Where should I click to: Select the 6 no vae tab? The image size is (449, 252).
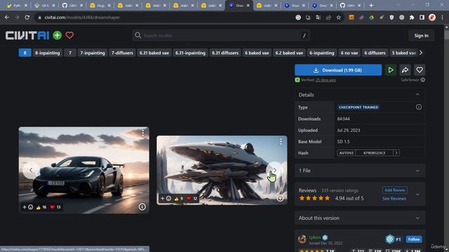(349, 53)
